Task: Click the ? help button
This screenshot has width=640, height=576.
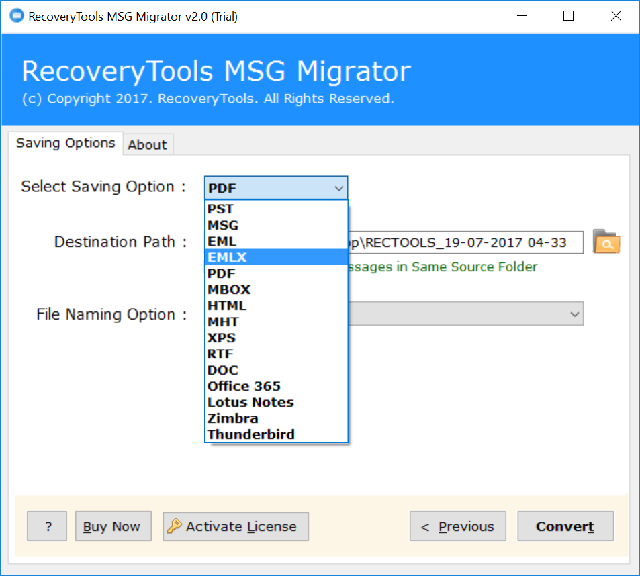Action: pyautogui.click(x=47, y=526)
